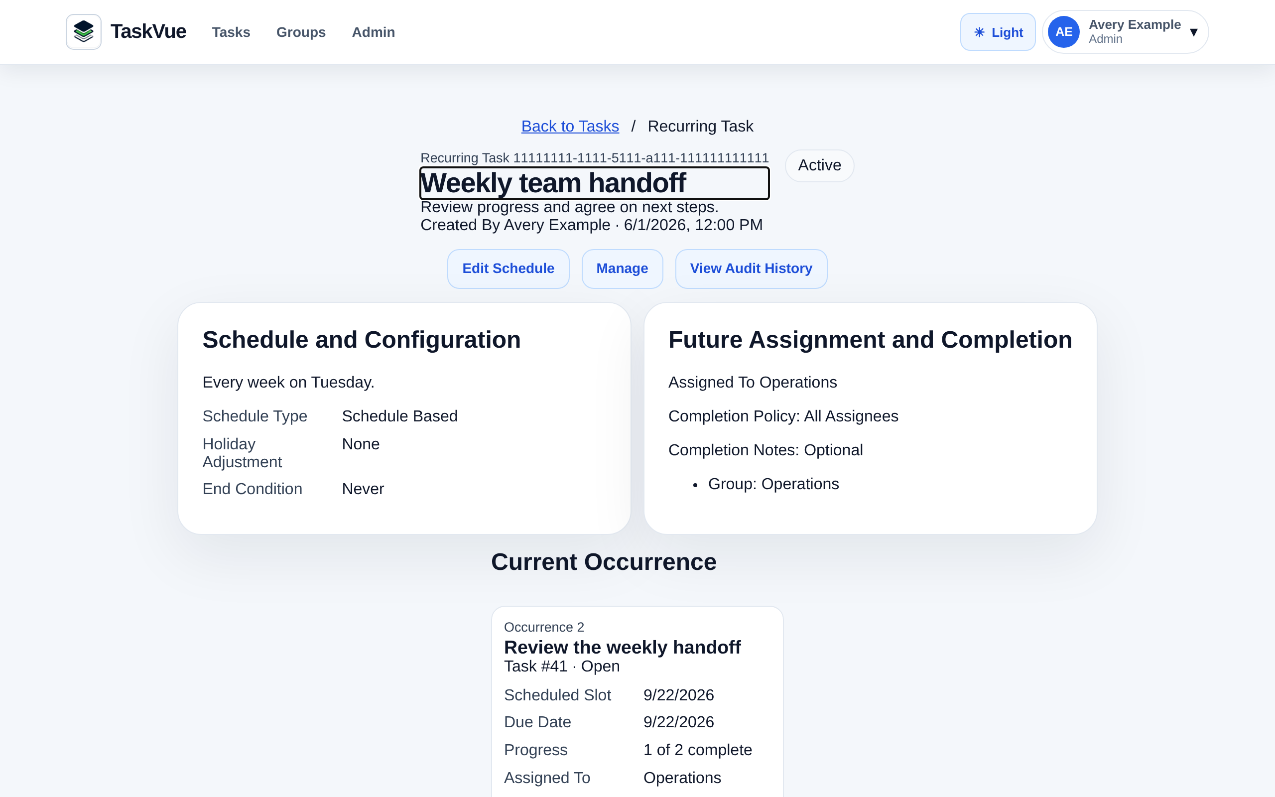Click the Due Date label
Screen dimensions: 1275x797
point(537,722)
